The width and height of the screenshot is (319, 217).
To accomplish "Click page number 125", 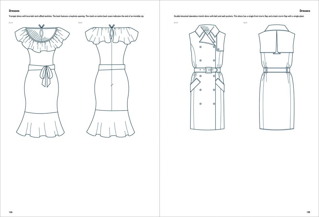I will coord(308,212).
